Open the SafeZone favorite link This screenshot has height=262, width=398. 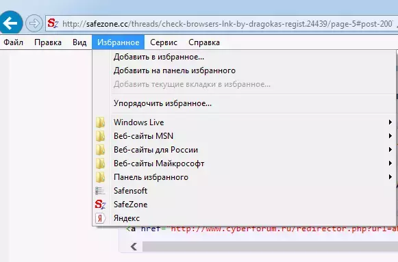(244, 205)
